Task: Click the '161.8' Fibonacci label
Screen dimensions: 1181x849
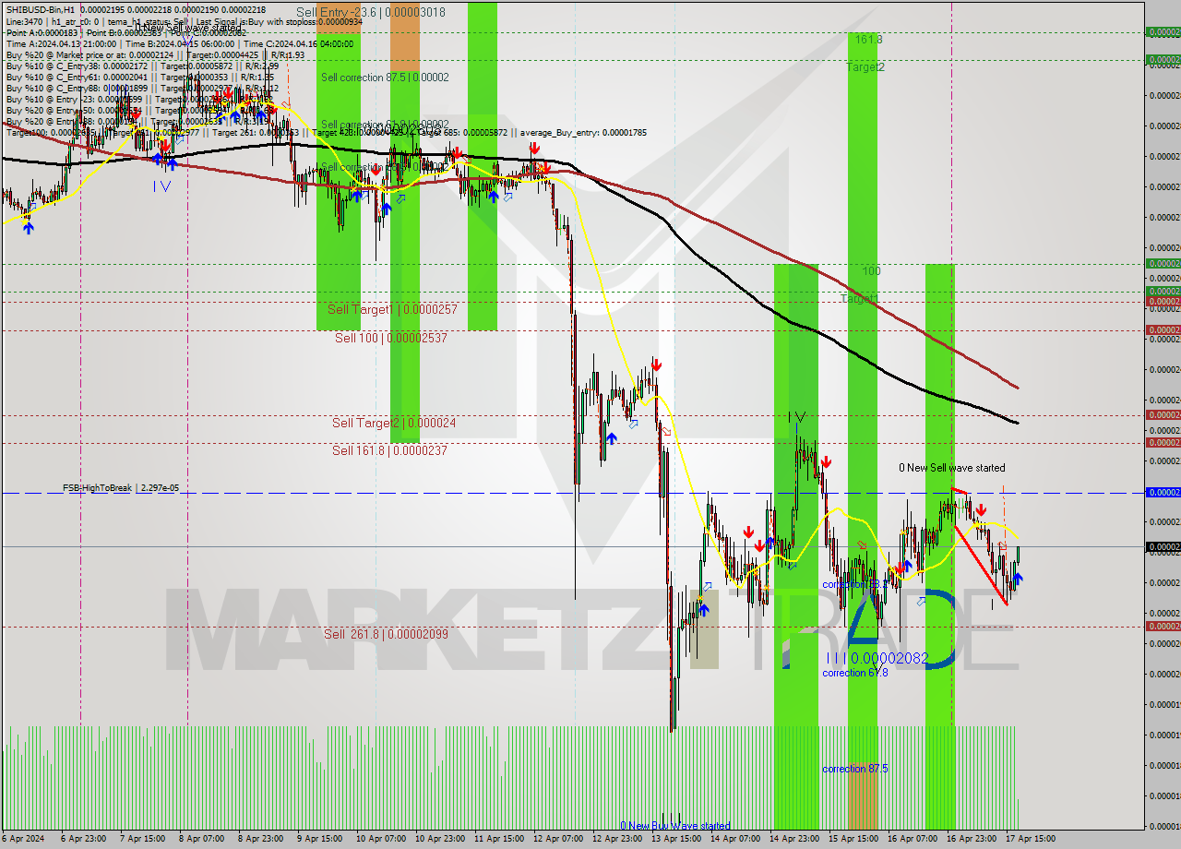Action: point(868,40)
